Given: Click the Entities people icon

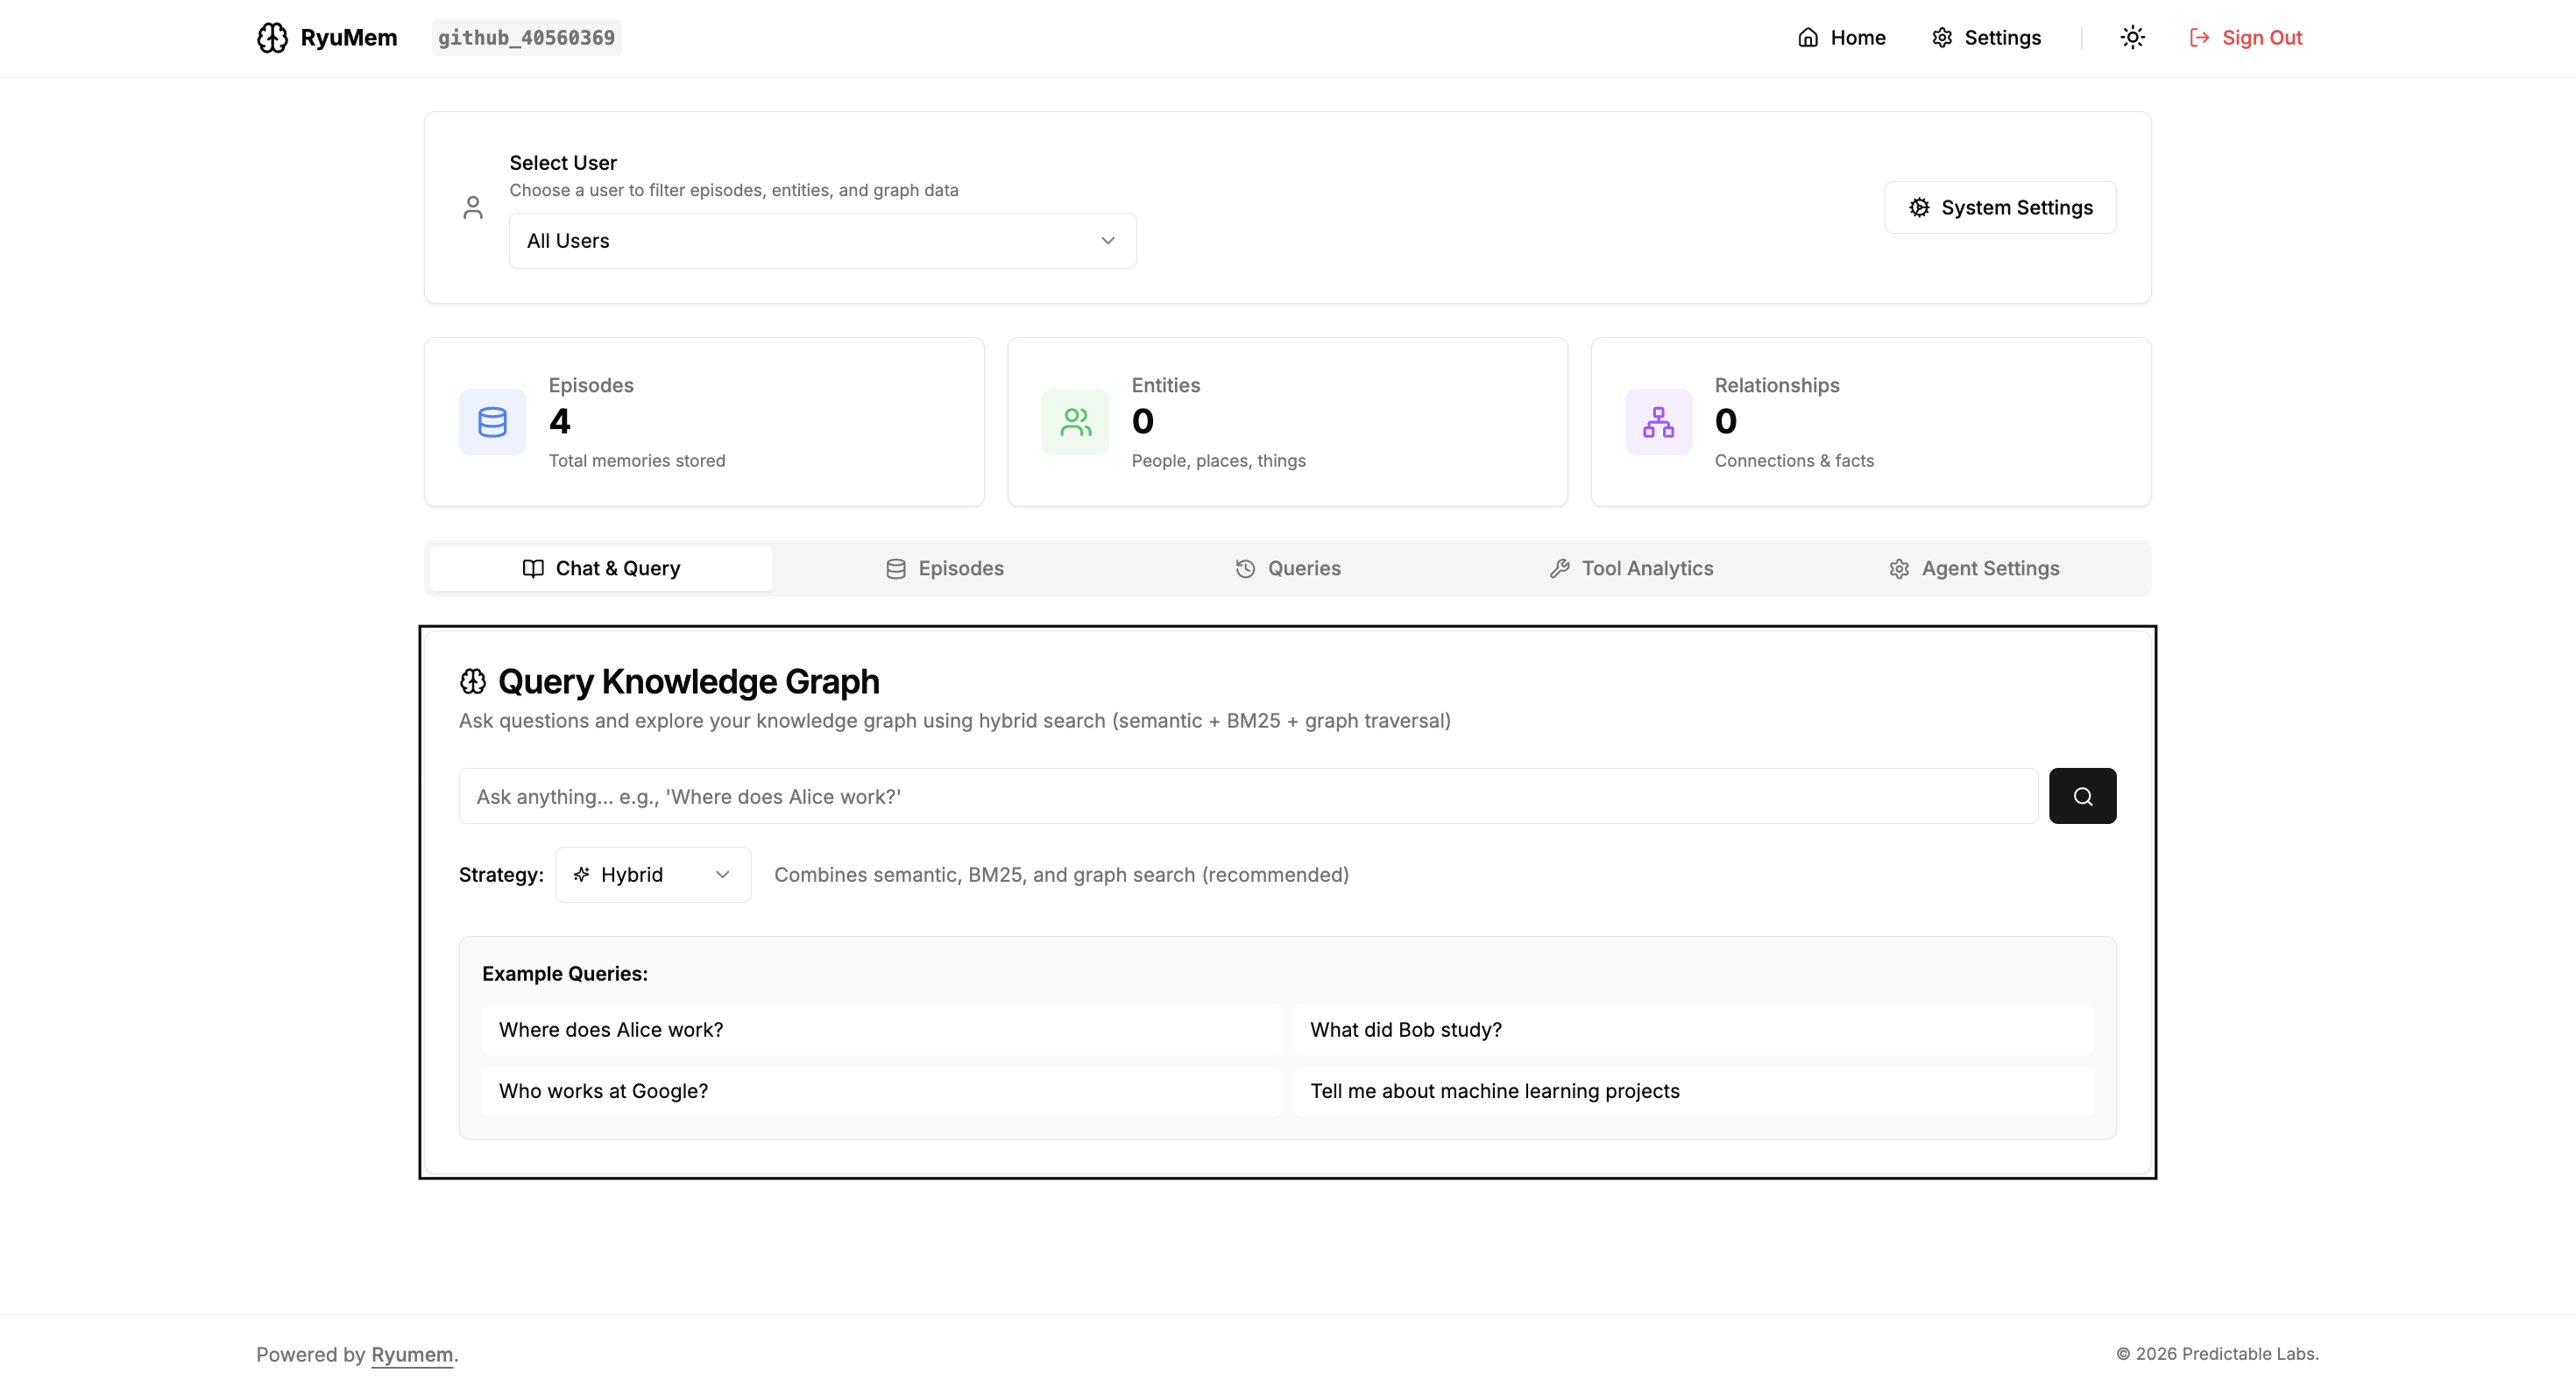Looking at the screenshot, I should click(1074, 422).
